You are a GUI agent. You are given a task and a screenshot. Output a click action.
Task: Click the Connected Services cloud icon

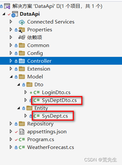[22, 22]
